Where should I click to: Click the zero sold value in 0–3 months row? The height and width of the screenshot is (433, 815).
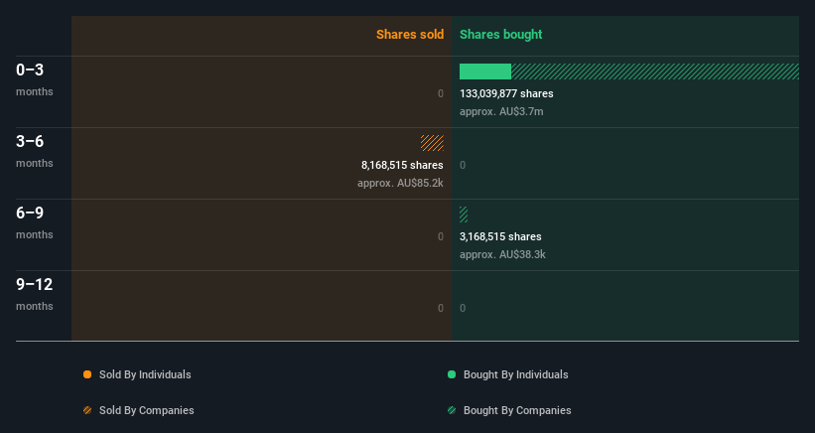coord(441,94)
